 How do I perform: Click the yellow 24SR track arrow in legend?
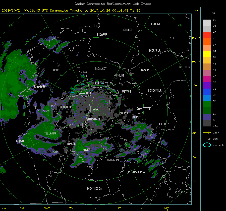coord(207,132)
